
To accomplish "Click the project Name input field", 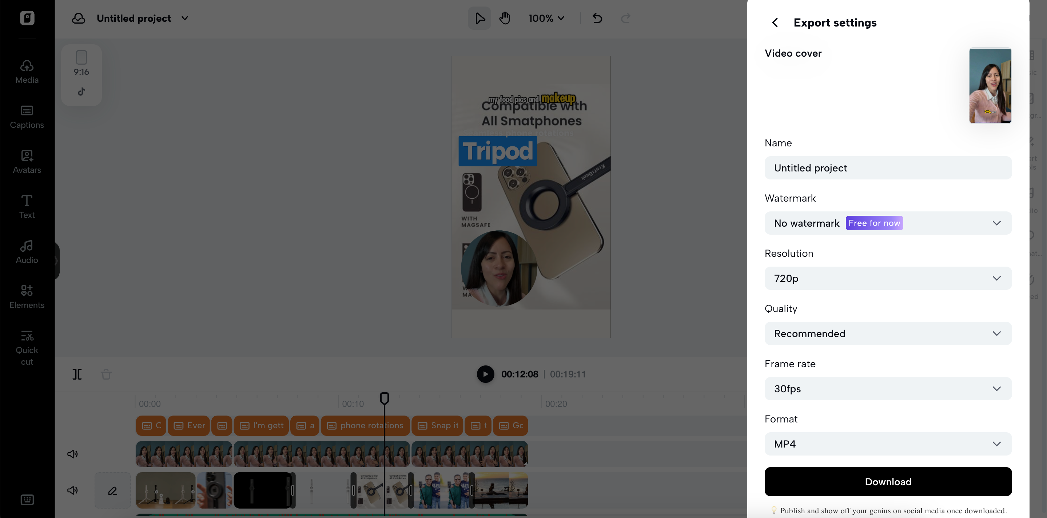I will click(x=888, y=168).
